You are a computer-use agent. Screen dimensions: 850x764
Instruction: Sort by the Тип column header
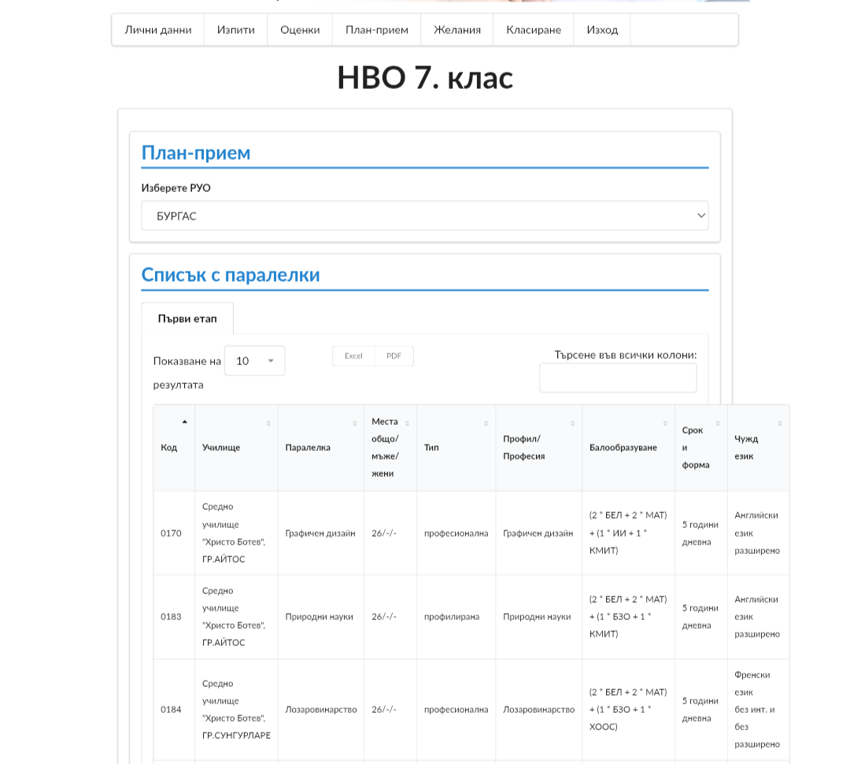456,448
